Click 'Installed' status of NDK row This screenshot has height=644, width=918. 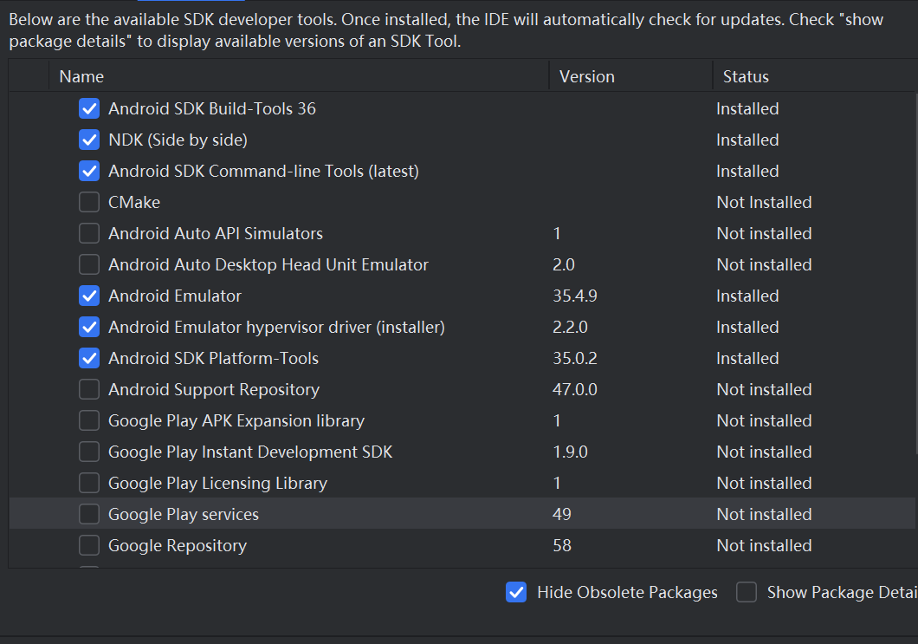(747, 140)
